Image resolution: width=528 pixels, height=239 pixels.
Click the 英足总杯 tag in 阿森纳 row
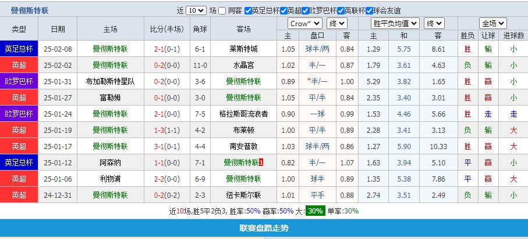coord(19,163)
